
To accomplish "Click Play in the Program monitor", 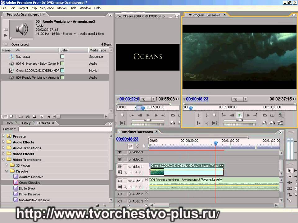I will pyautogui.click(x=239, y=115).
